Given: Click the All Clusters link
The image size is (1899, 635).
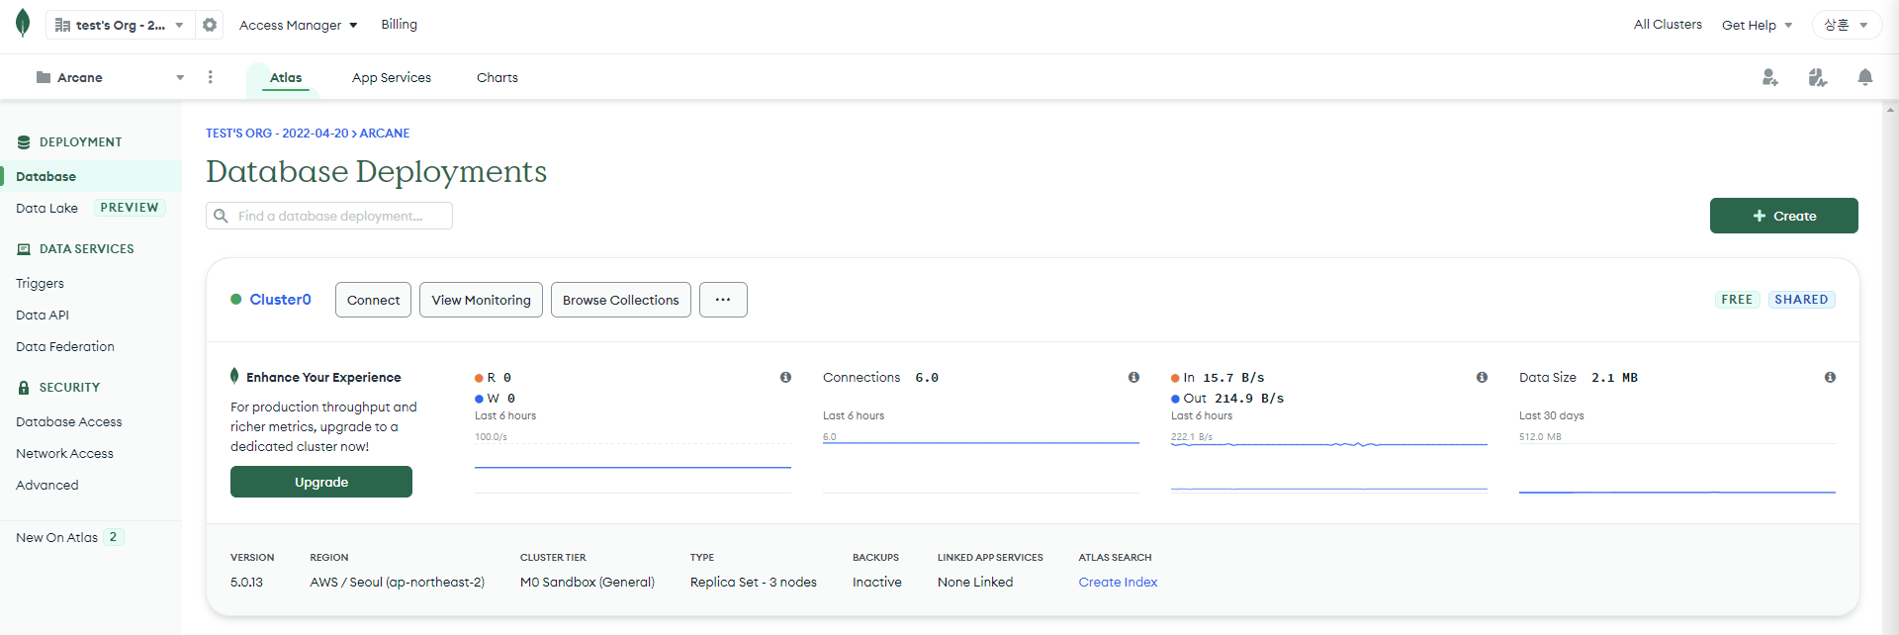Looking at the screenshot, I should [x=1668, y=24].
